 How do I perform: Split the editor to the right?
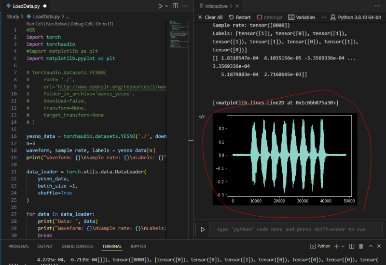[x=175, y=6]
